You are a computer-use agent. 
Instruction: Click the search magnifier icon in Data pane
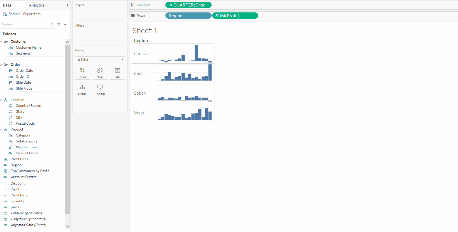(x=52, y=25)
